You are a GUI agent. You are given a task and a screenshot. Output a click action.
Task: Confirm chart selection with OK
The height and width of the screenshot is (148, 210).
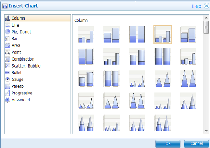168,143
